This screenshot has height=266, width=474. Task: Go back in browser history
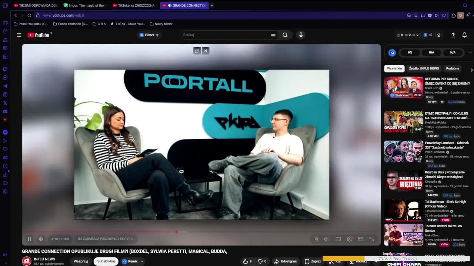tap(16, 16)
